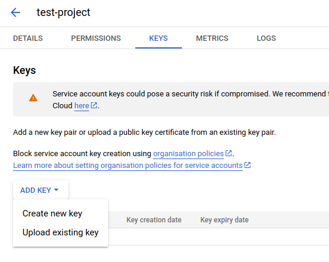View the METRICS tab
Viewport: 329px width, 262px height.
point(212,38)
